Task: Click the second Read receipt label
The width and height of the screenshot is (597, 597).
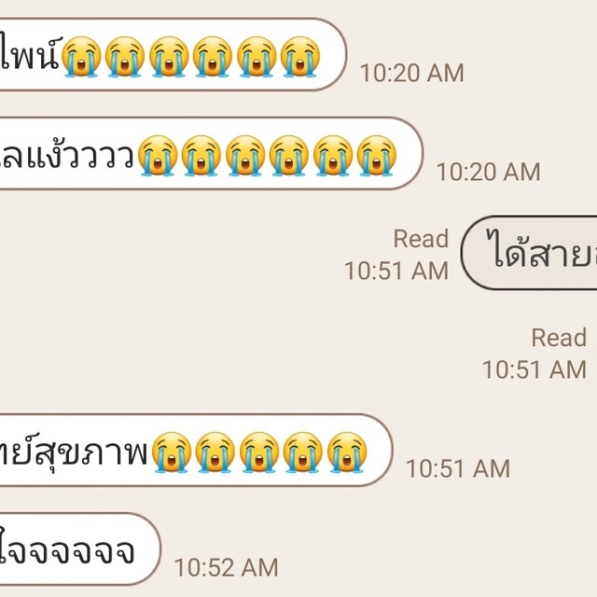Action: [x=559, y=338]
